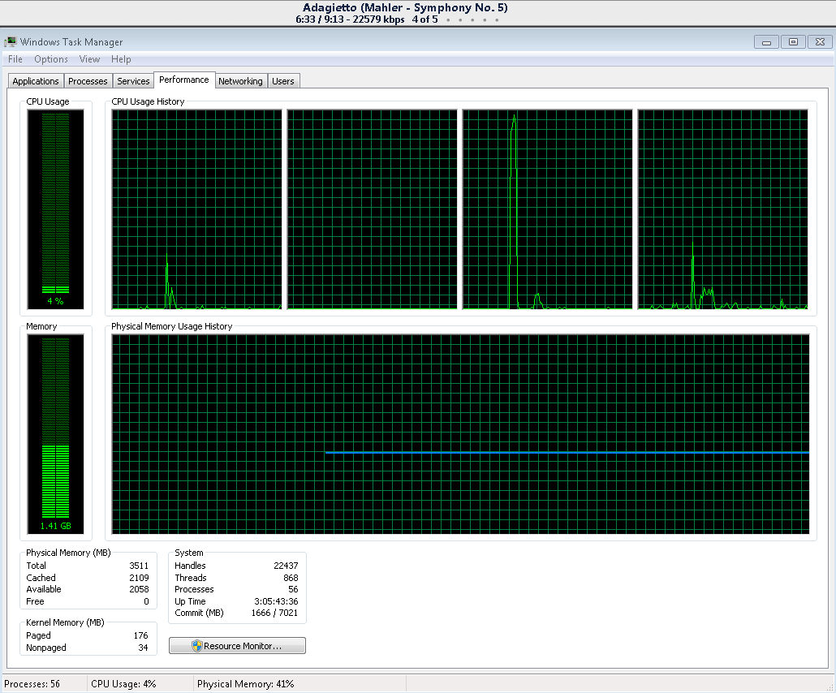Click the Available memory value 2058
The width and height of the screenshot is (836, 693).
coord(139,590)
